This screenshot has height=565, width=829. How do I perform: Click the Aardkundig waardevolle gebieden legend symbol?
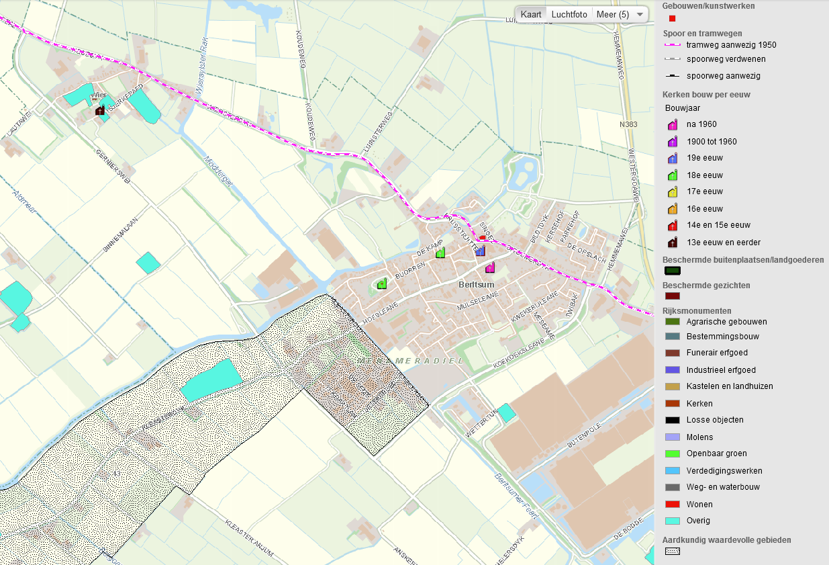coord(671,551)
